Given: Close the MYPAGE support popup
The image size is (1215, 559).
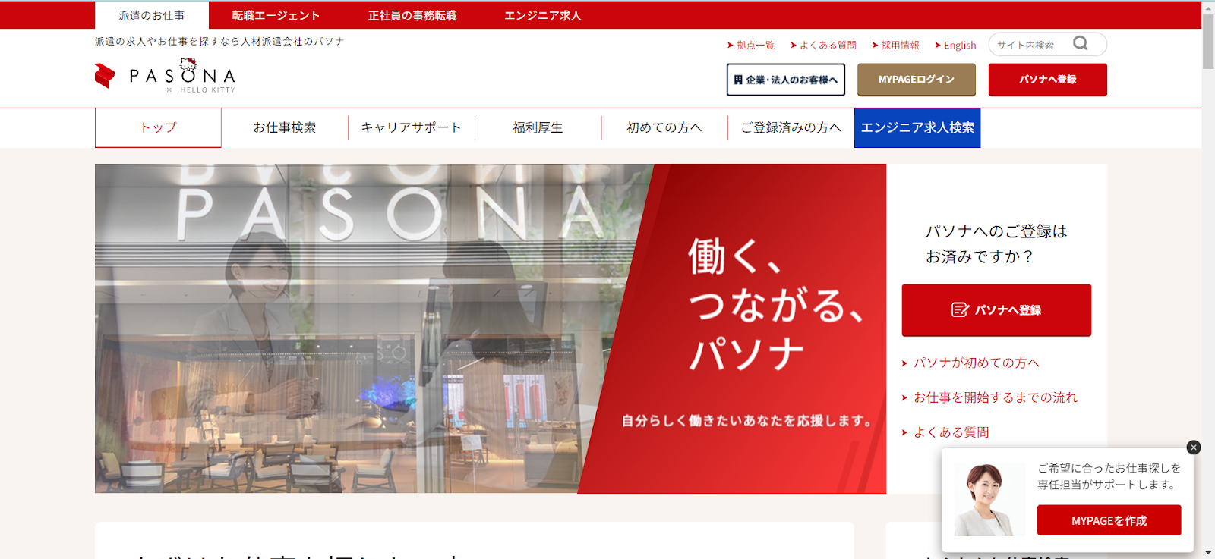Looking at the screenshot, I should tap(1194, 448).
